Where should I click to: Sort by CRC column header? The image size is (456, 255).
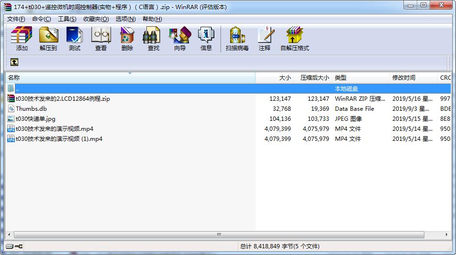[x=444, y=78]
